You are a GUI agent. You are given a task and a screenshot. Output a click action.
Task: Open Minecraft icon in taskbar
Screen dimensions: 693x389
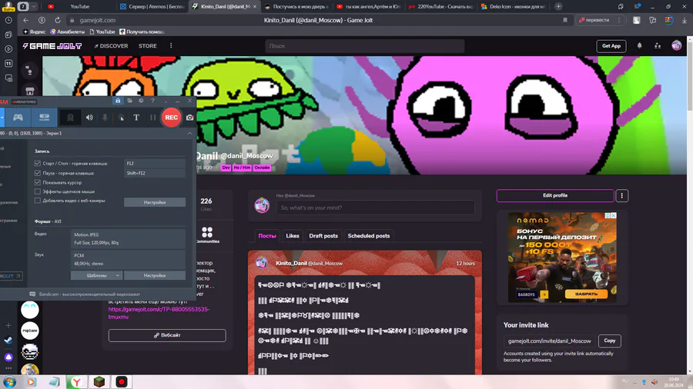99,382
